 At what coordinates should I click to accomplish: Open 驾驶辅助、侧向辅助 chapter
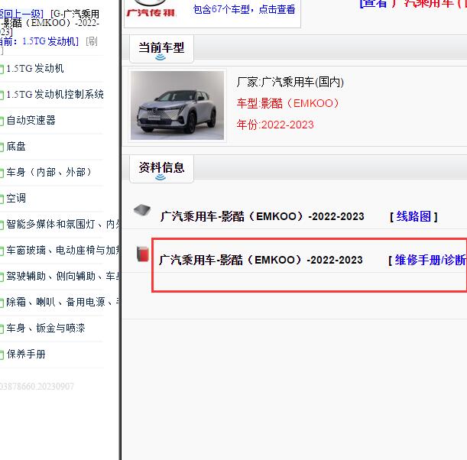click(x=63, y=276)
